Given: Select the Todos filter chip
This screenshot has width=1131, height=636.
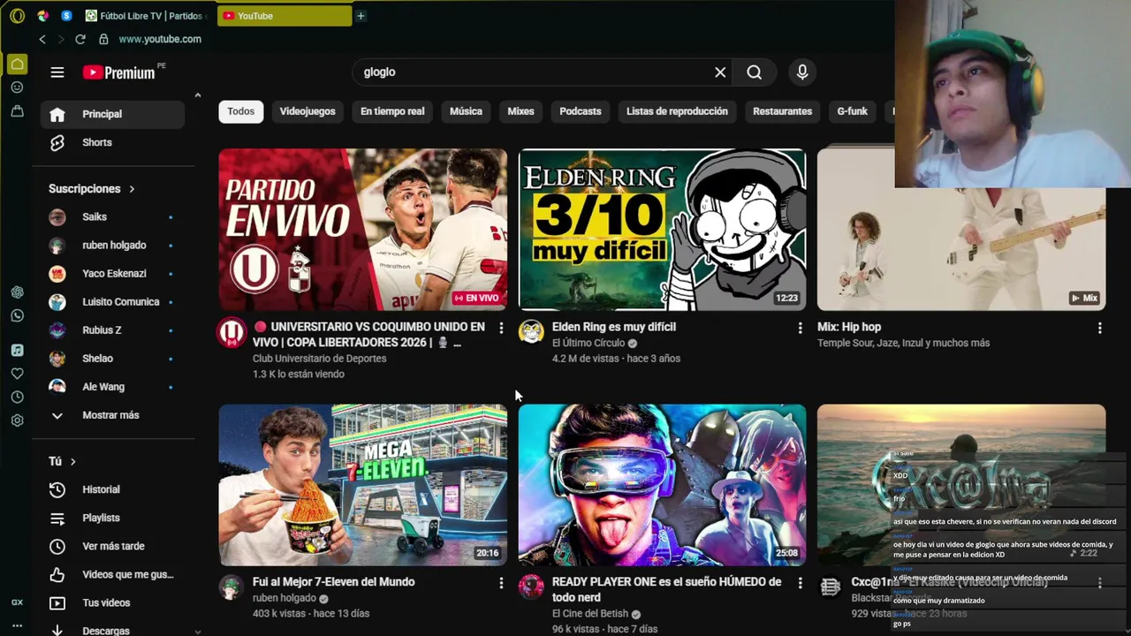Looking at the screenshot, I should (x=240, y=111).
